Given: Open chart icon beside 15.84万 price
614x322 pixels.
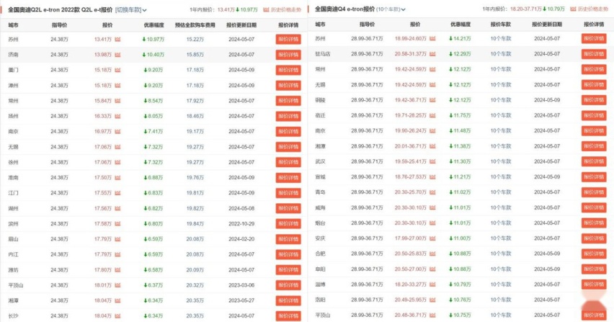Looking at the screenshot, I should pyautogui.click(x=117, y=101).
